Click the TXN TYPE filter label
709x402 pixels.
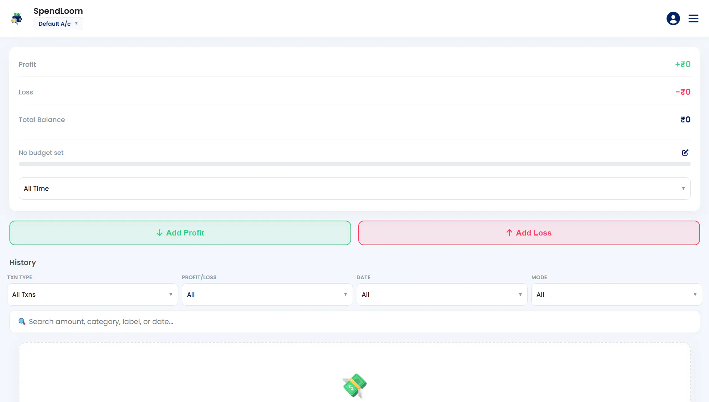(19, 277)
